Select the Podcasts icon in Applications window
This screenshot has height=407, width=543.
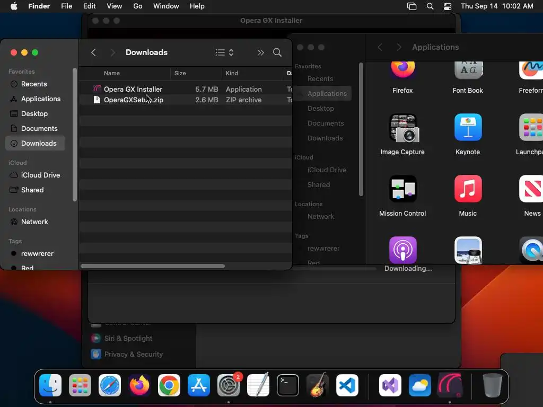403,250
